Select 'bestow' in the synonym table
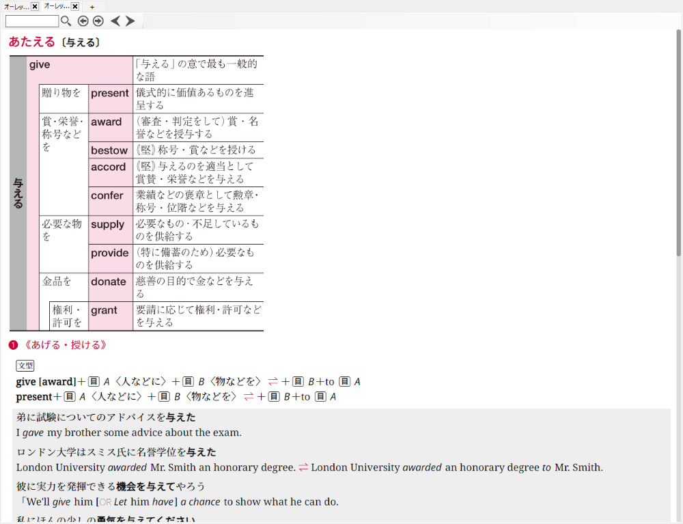The height and width of the screenshot is (524, 683). (109, 150)
